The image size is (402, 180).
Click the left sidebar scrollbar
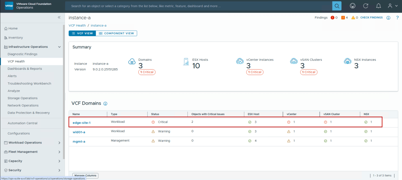click(x=64, y=92)
